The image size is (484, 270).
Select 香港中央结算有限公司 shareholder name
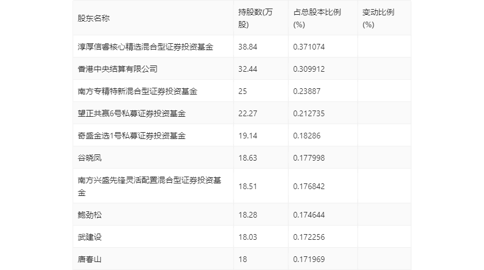[117, 69]
